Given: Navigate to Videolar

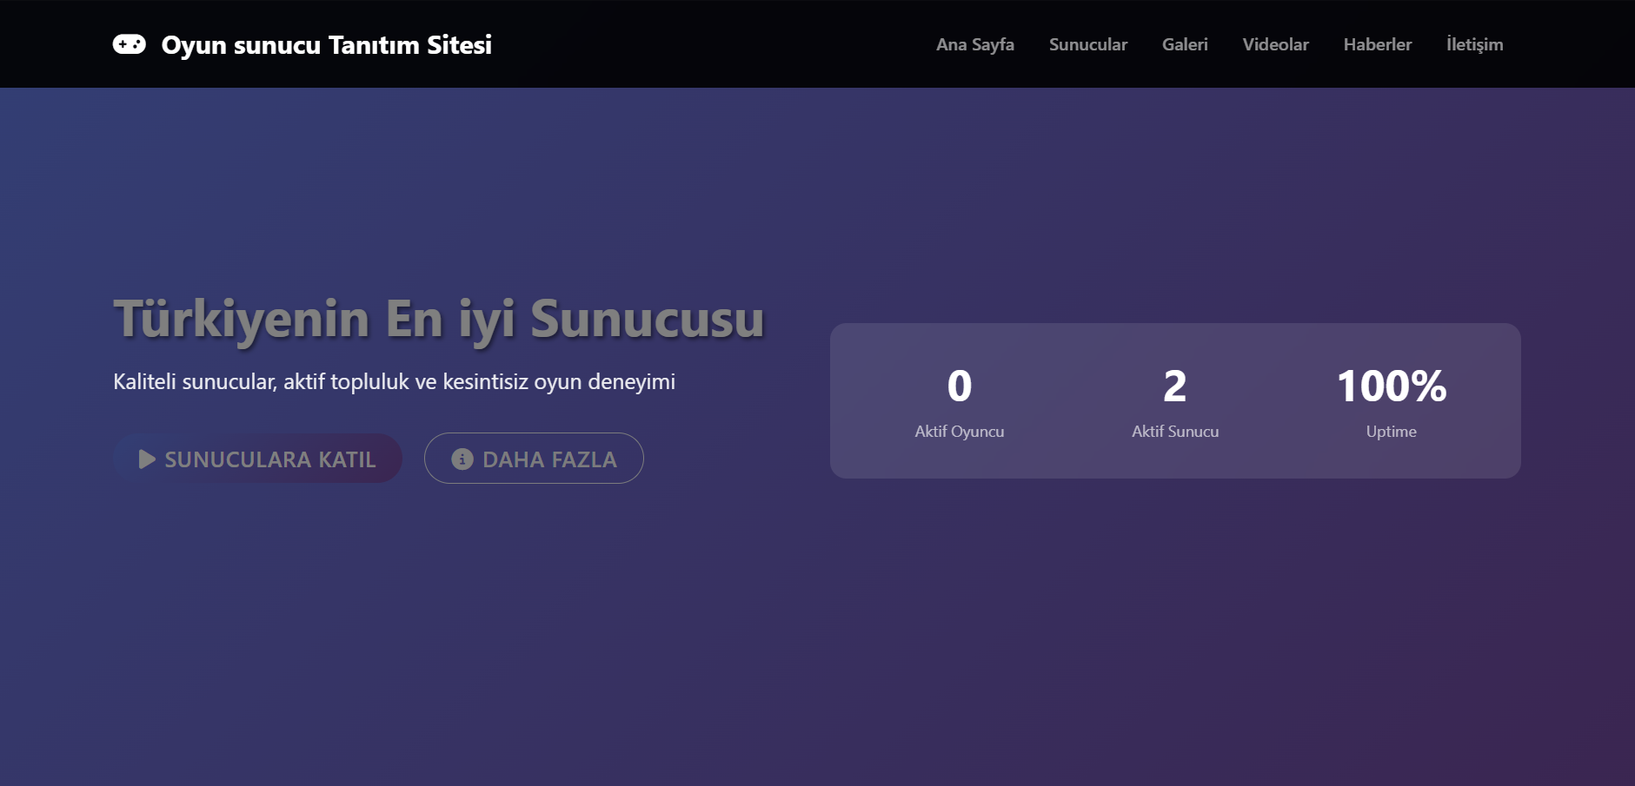Looking at the screenshot, I should tap(1275, 44).
